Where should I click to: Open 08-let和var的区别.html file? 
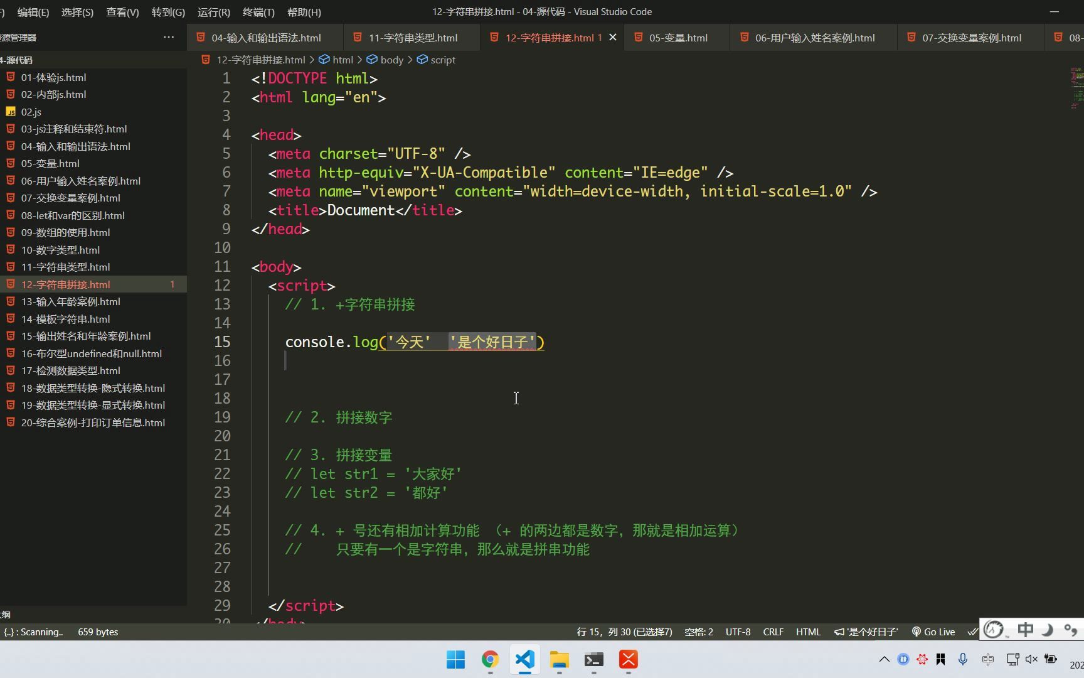coord(93,215)
